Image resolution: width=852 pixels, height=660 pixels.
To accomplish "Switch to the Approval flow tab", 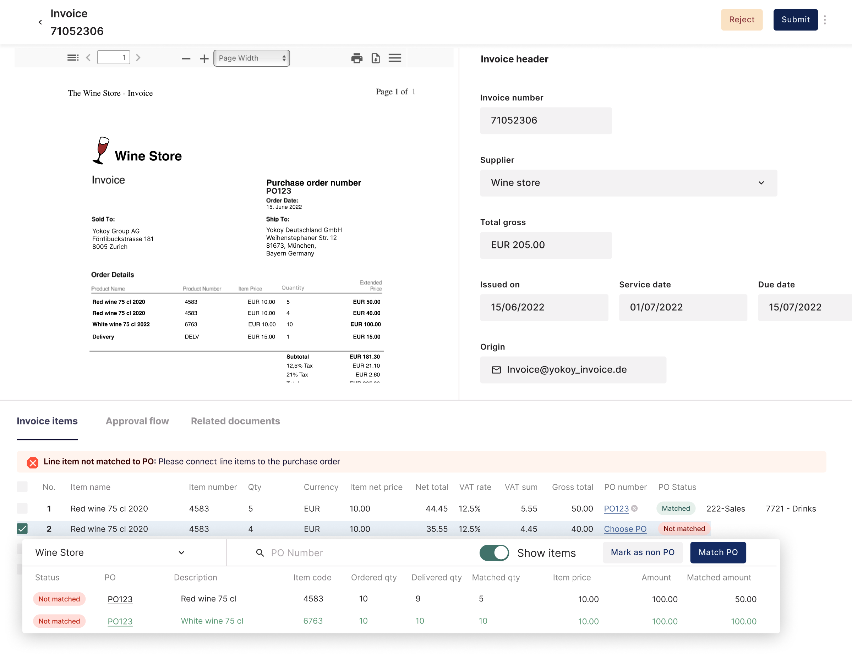I will pos(137,421).
